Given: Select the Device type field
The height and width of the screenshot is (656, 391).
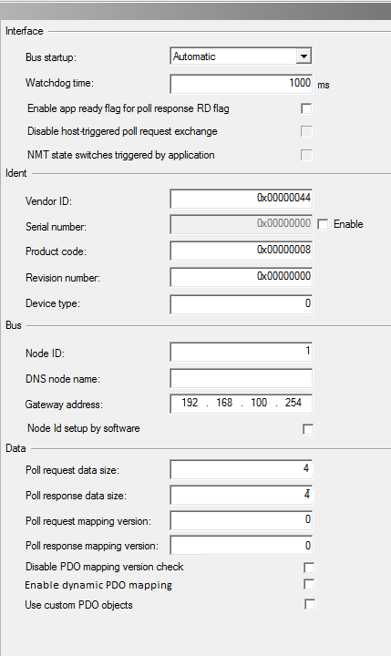Looking at the screenshot, I should point(242,304).
